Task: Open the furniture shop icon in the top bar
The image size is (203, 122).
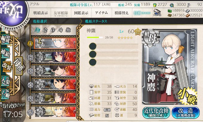Action: click(157, 13)
